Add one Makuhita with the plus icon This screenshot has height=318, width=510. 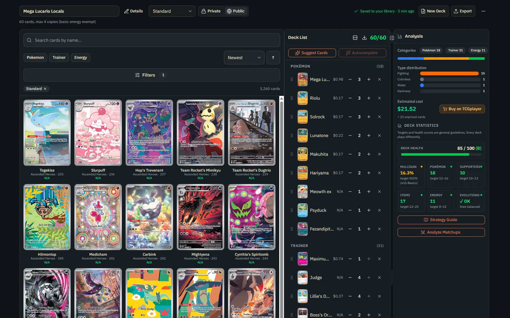pos(369,154)
